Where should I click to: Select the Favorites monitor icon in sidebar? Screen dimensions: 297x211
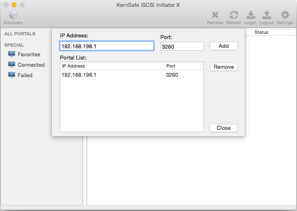(x=12, y=54)
